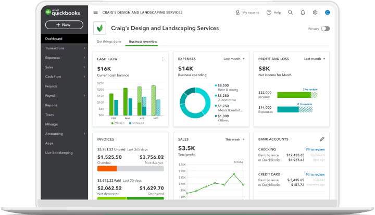Click the light green Not deposited bar
This screenshot has height=215, width=375.
tap(112, 198)
